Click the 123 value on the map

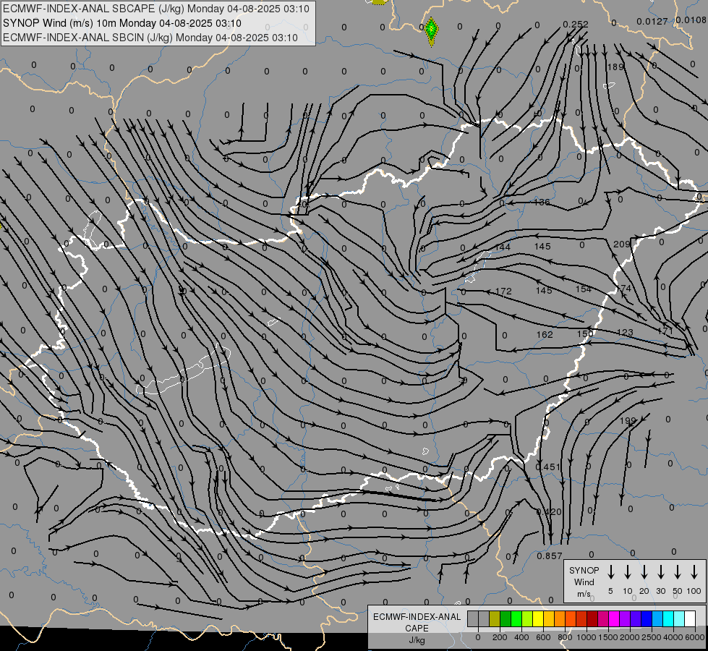[x=625, y=333]
